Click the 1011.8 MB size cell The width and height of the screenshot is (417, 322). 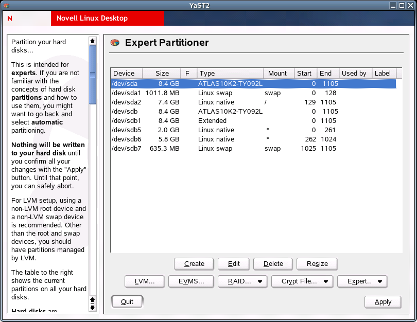pos(162,93)
